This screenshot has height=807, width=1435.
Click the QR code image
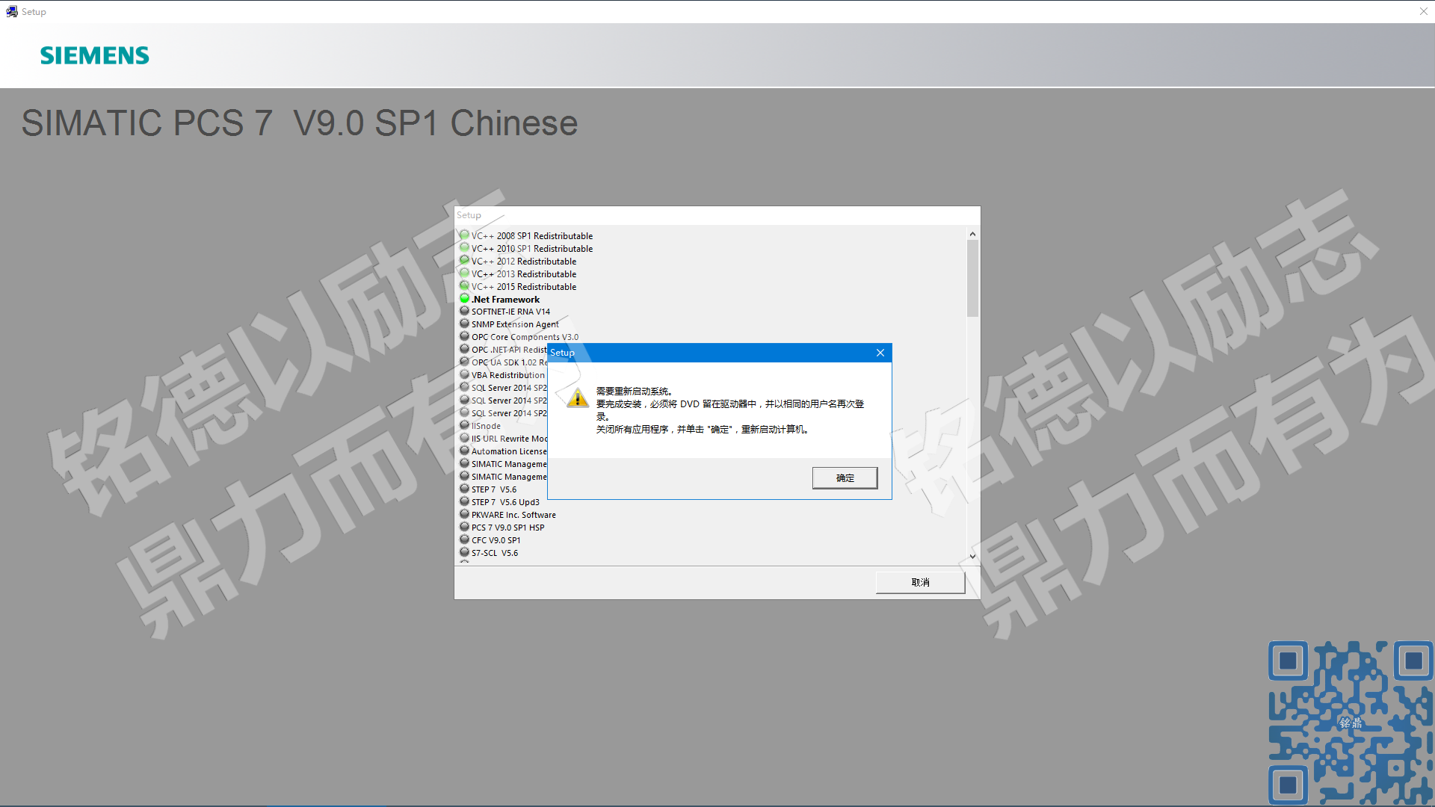pos(1351,723)
